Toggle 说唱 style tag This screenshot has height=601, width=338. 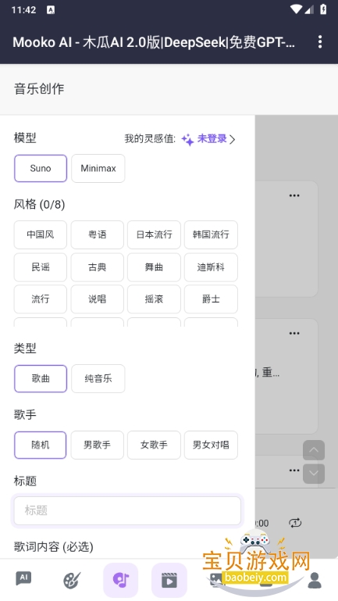(x=98, y=299)
